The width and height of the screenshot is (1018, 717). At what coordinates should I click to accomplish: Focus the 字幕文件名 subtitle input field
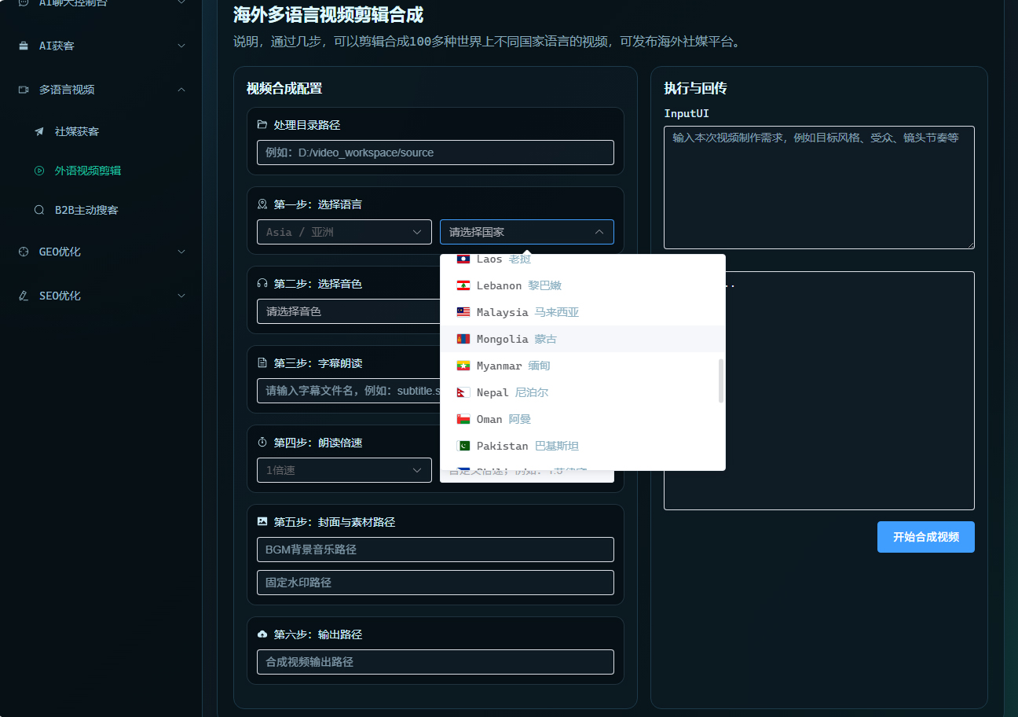tap(348, 391)
